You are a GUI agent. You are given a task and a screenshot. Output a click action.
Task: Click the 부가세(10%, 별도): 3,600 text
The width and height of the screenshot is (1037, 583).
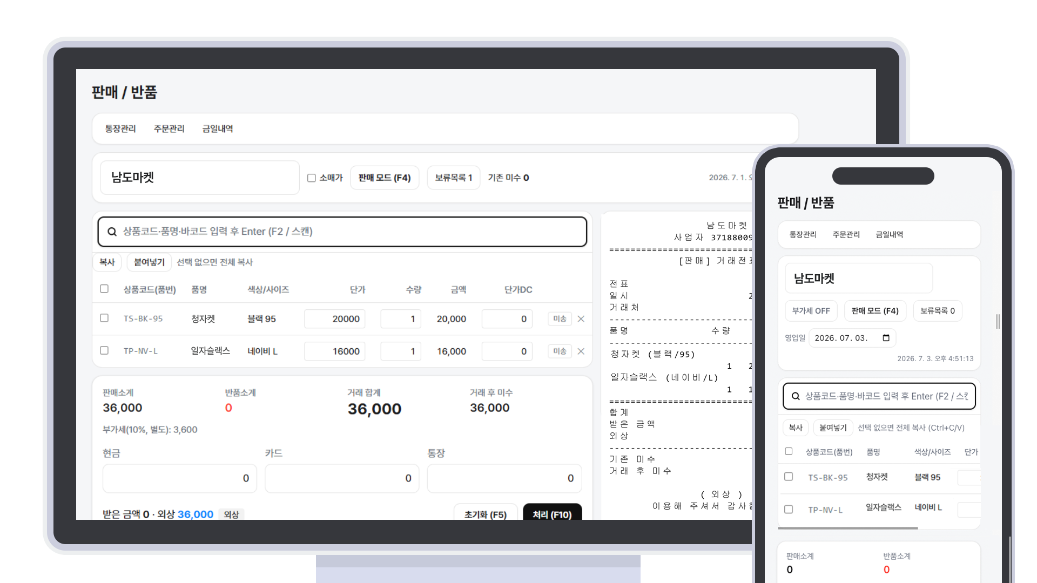150,430
